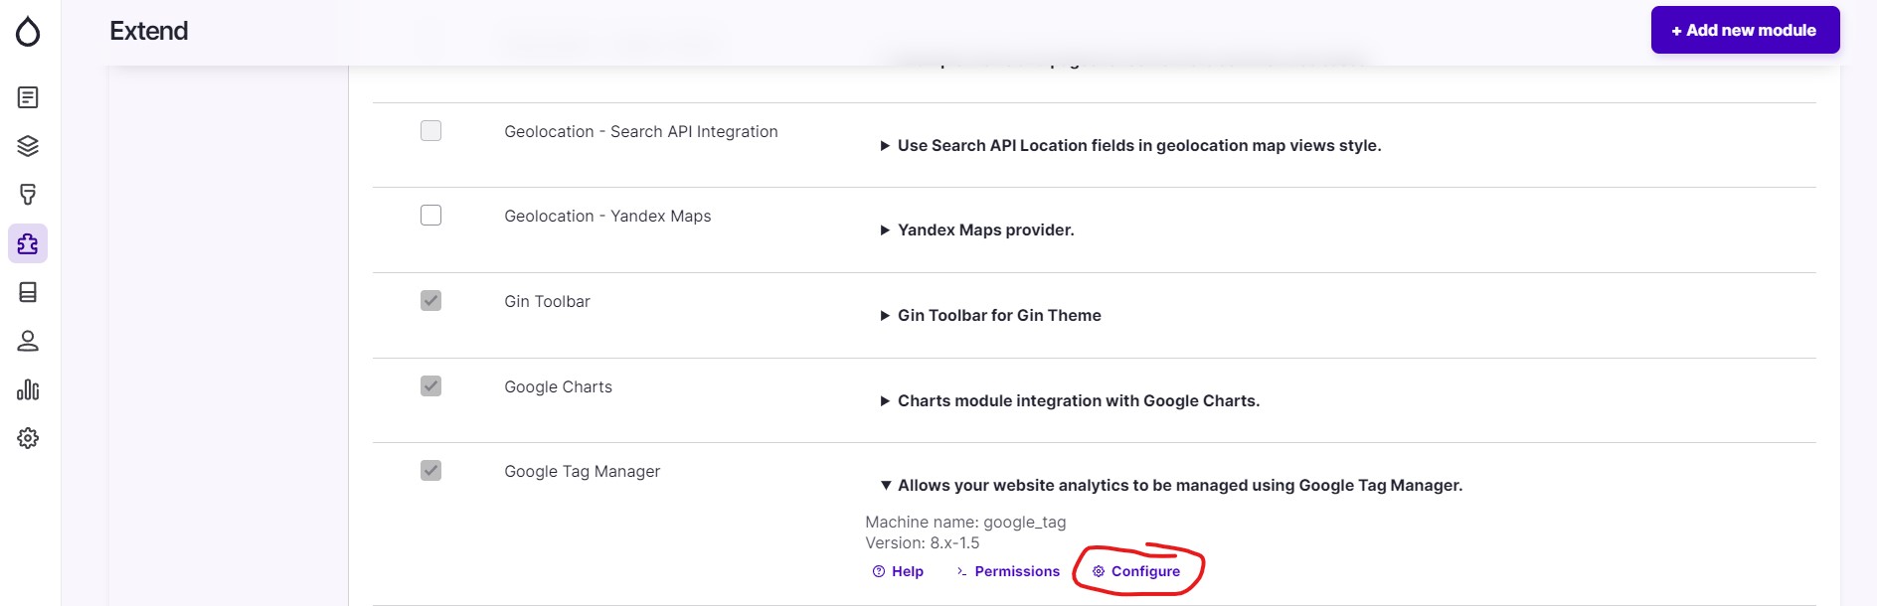This screenshot has height=606, width=1877.
Task: Click the Gin Toolbar module label
Action: 547,301
